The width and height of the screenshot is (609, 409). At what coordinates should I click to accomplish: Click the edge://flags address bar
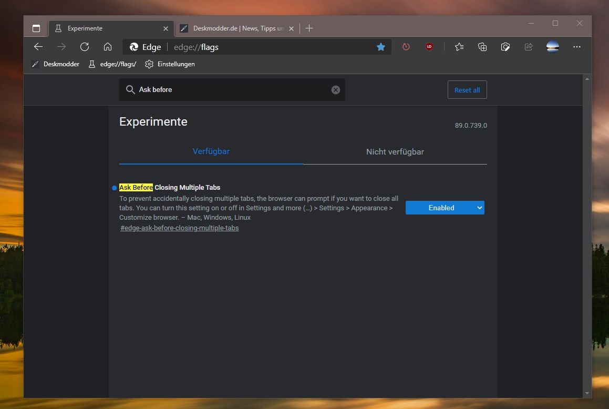coord(256,47)
